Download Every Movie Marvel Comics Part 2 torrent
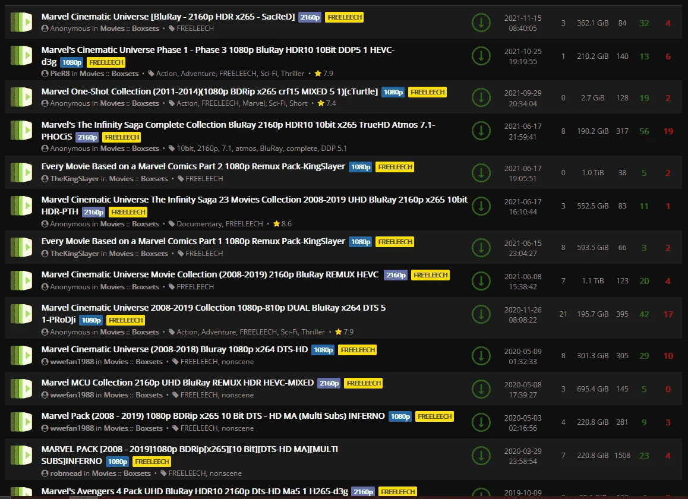 [481, 173]
